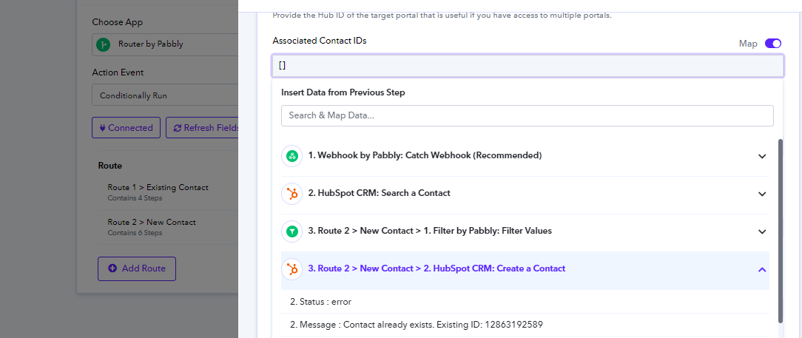This screenshot has height=338, width=802.
Task: Expand the Catch Webhook step data
Action: (762, 156)
